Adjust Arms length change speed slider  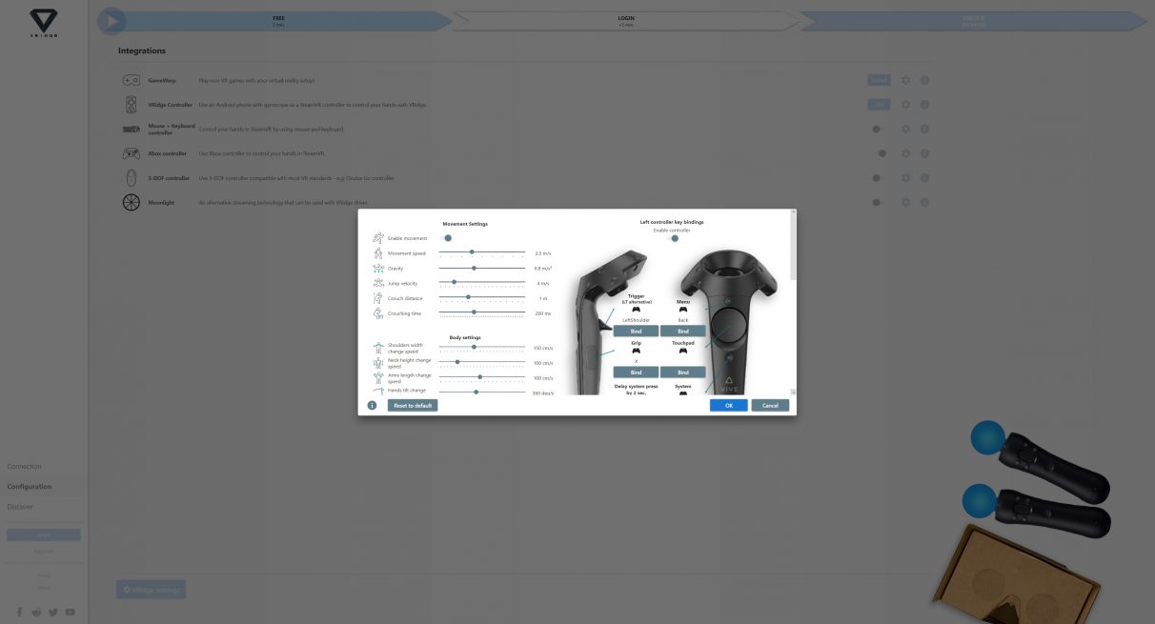[x=481, y=377]
